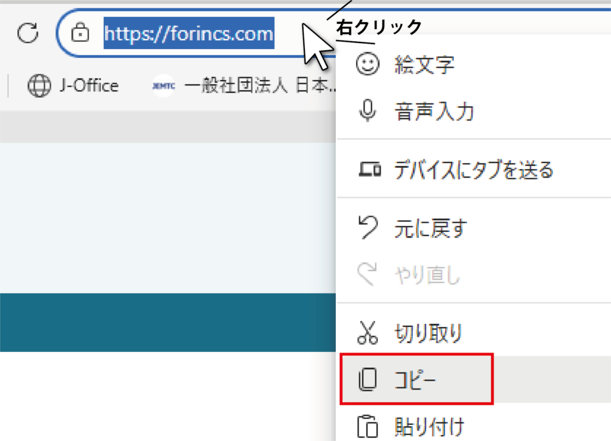Select 絵文字 from the context menu

coord(424,64)
